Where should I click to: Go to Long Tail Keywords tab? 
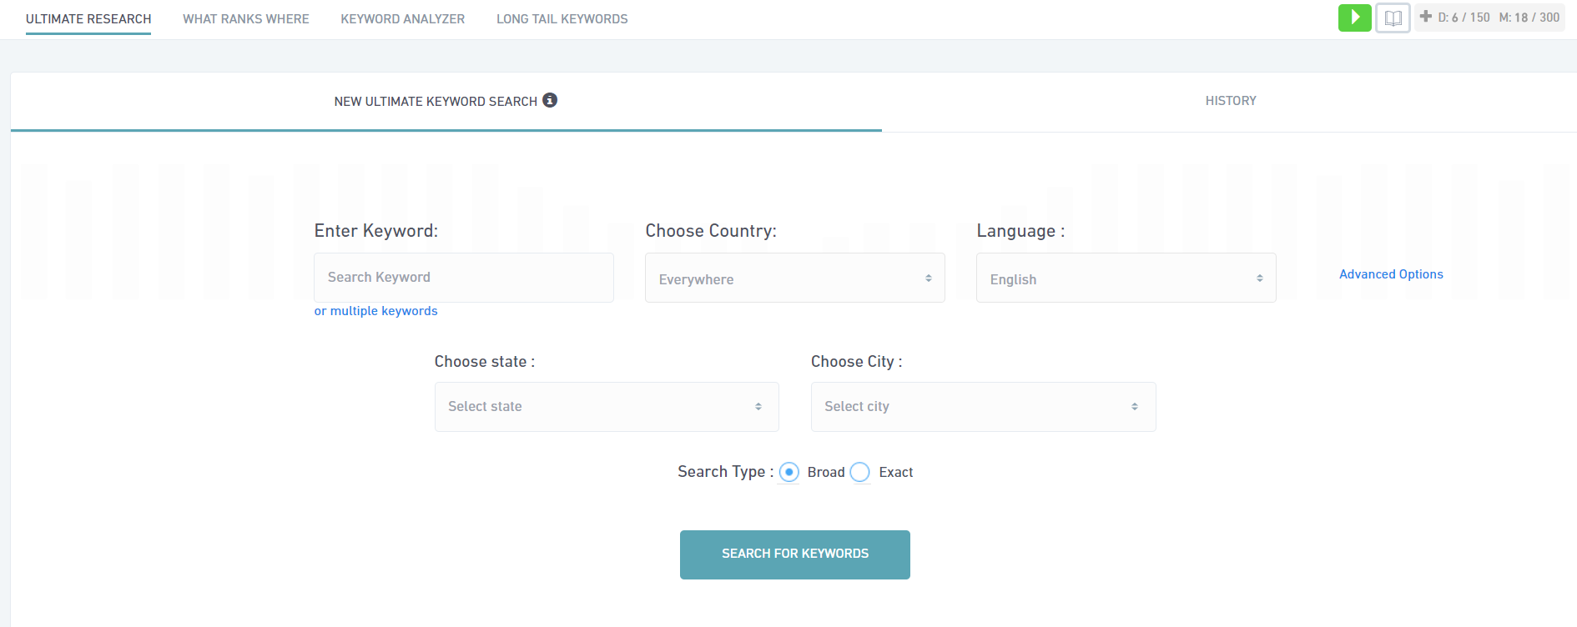562,18
